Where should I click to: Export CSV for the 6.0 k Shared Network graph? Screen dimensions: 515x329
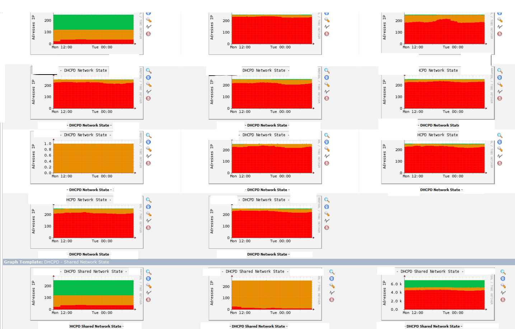[503, 279]
